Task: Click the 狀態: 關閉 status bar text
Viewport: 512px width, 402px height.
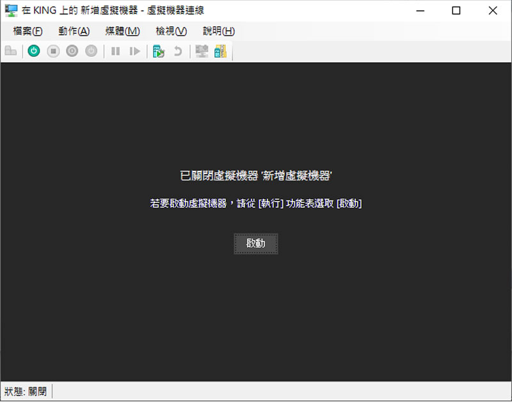Action: click(26, 391)
